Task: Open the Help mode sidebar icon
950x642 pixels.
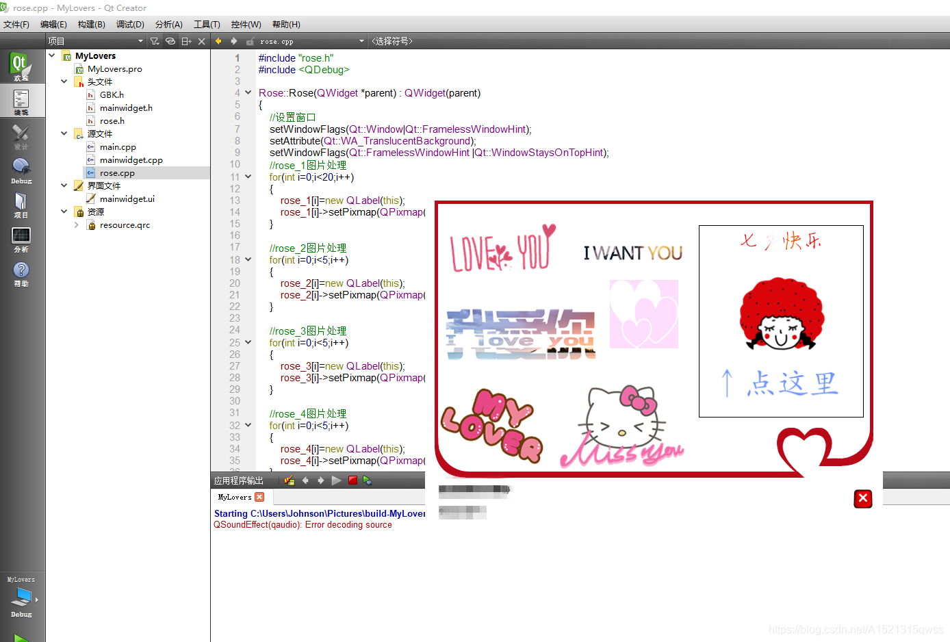Action: point(21,273)
